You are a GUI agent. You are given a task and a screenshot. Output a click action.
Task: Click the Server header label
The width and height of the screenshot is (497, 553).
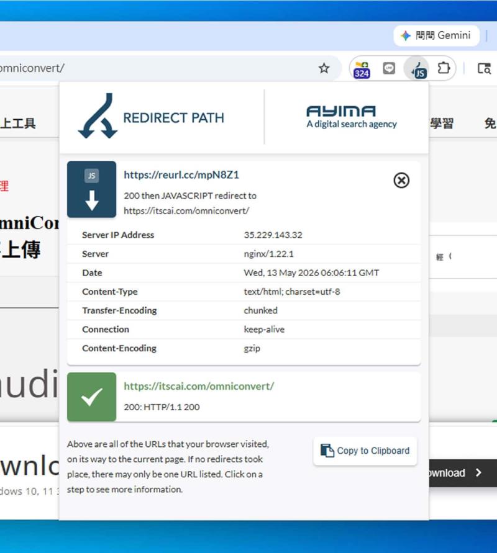(x=95, y=254)
